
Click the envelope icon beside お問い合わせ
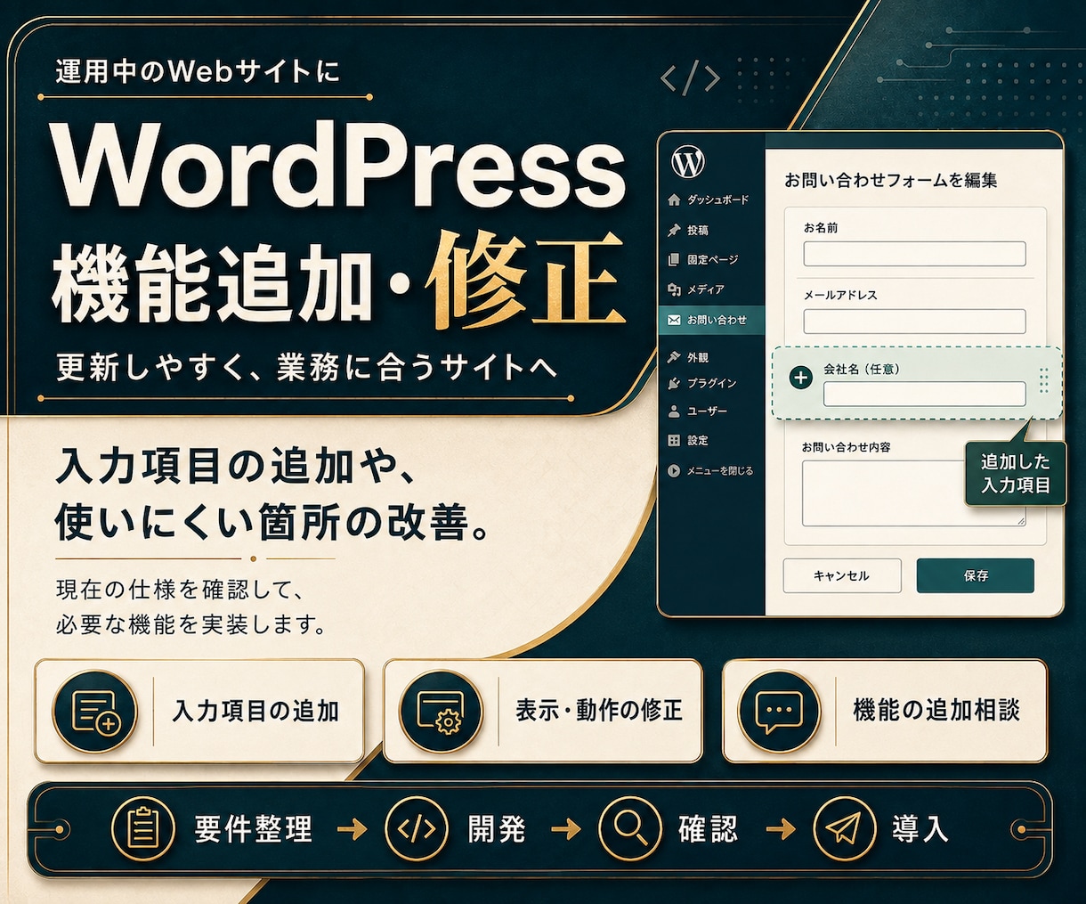(674, 320)
